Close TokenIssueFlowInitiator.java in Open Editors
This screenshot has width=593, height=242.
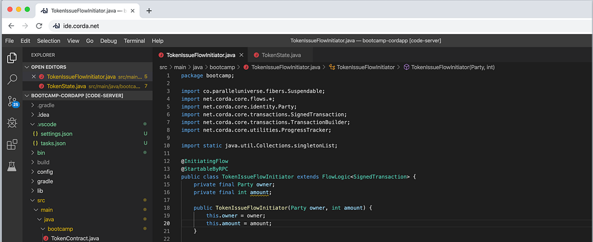(x=34, y=76)
